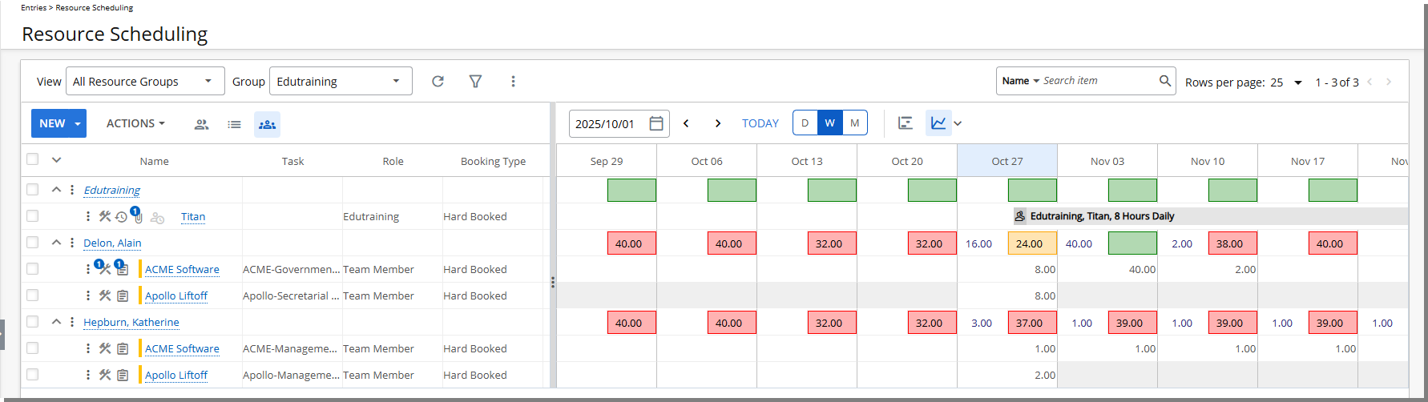This screenshot has width=1428, height=402.
Task: Open the row menu for Edutraining group
Action: pos(72,190)
